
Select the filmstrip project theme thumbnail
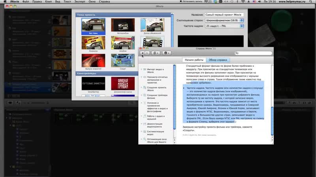point(152,42)
